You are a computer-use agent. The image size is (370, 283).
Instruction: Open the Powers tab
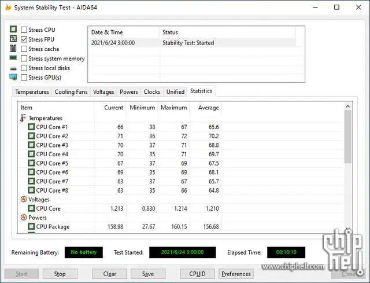[129, 92]
